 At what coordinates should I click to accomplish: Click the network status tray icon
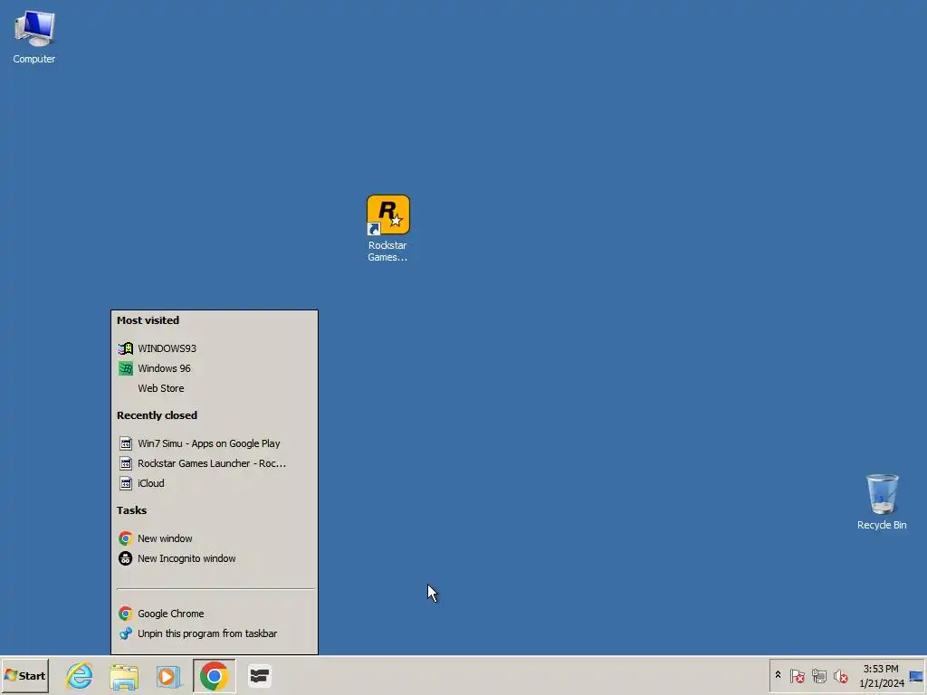click(818, 675)
